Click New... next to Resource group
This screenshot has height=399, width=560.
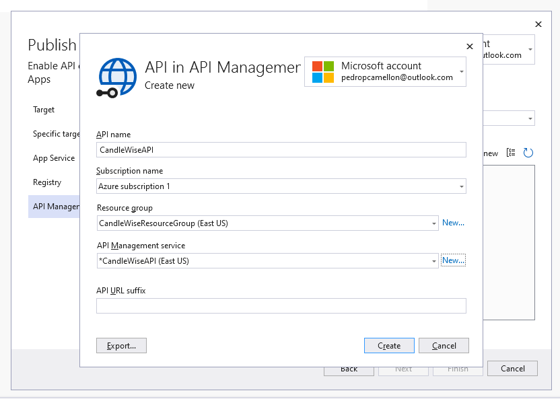click(453, 222)
